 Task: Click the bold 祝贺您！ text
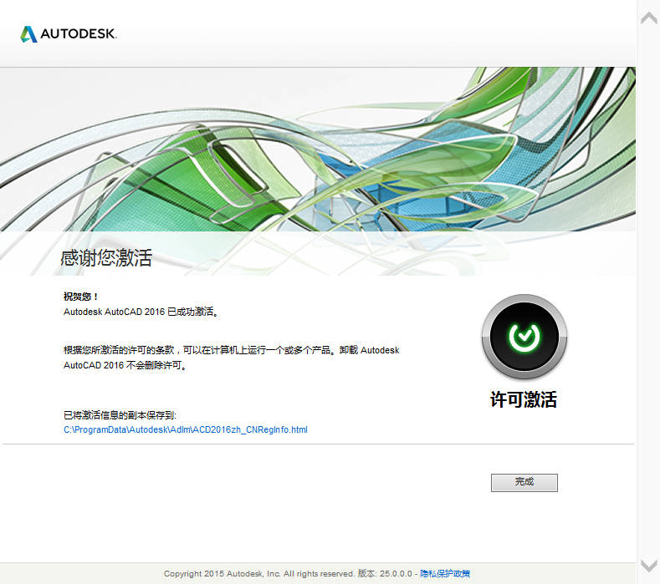click(81, 297)
